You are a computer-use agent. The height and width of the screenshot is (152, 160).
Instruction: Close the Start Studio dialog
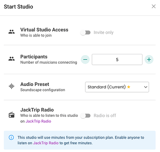[x=154, y=6]
